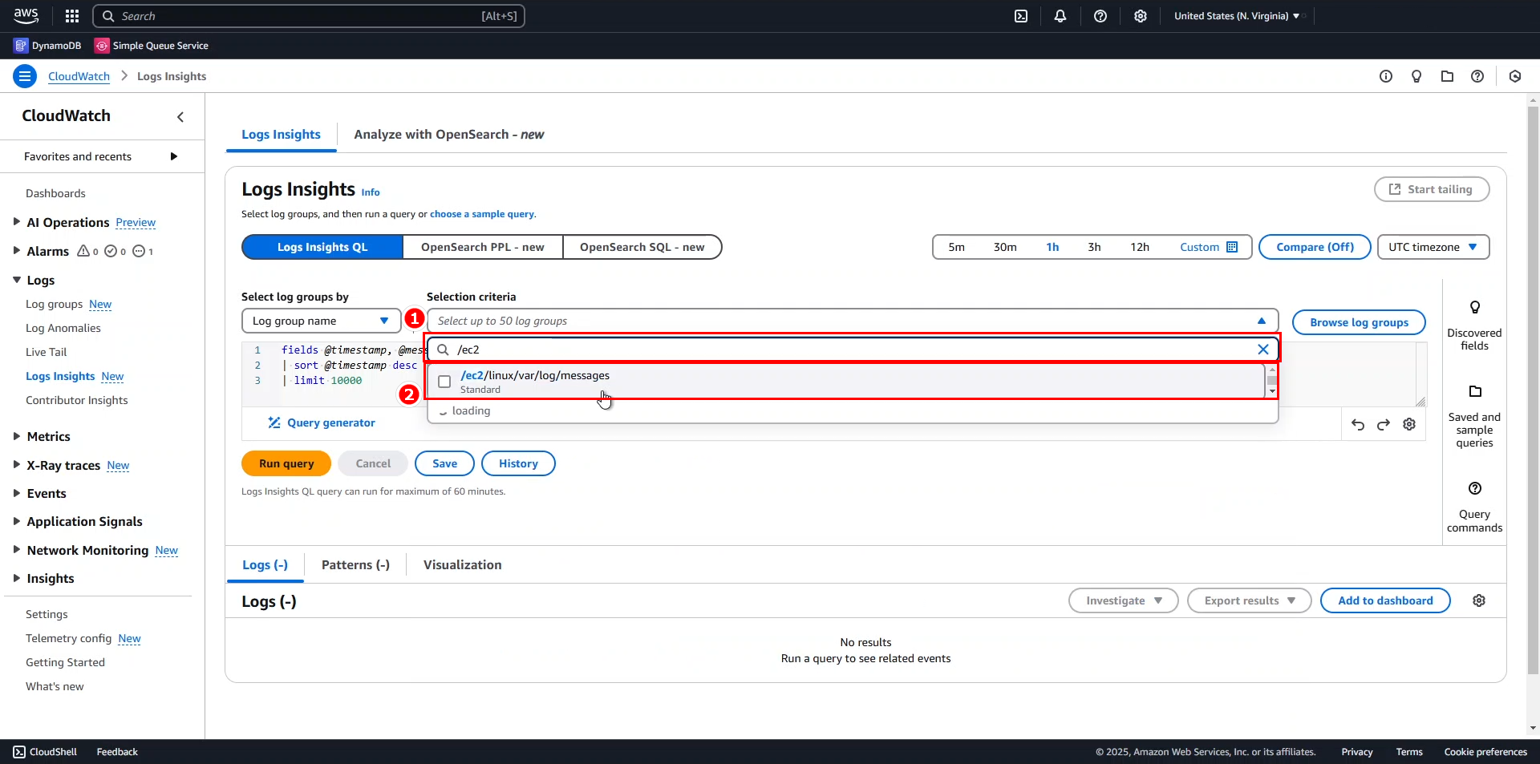Screen dimensions: 1540x764
Task: Open the notifications bell
Action: click(x=1060, y=16)
